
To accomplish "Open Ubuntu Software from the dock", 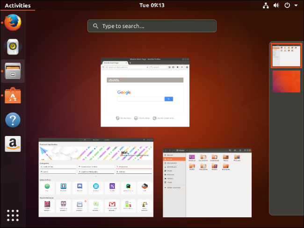I will click(x=13, y=96).
